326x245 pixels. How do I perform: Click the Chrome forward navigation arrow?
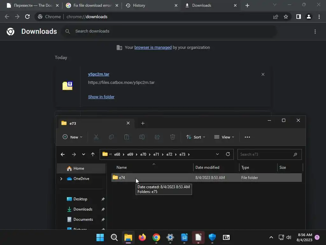17,17
